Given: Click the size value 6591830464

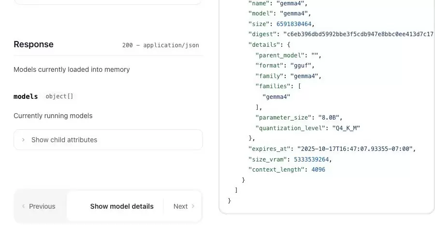Looking at the screenshot, I should 294,24.
